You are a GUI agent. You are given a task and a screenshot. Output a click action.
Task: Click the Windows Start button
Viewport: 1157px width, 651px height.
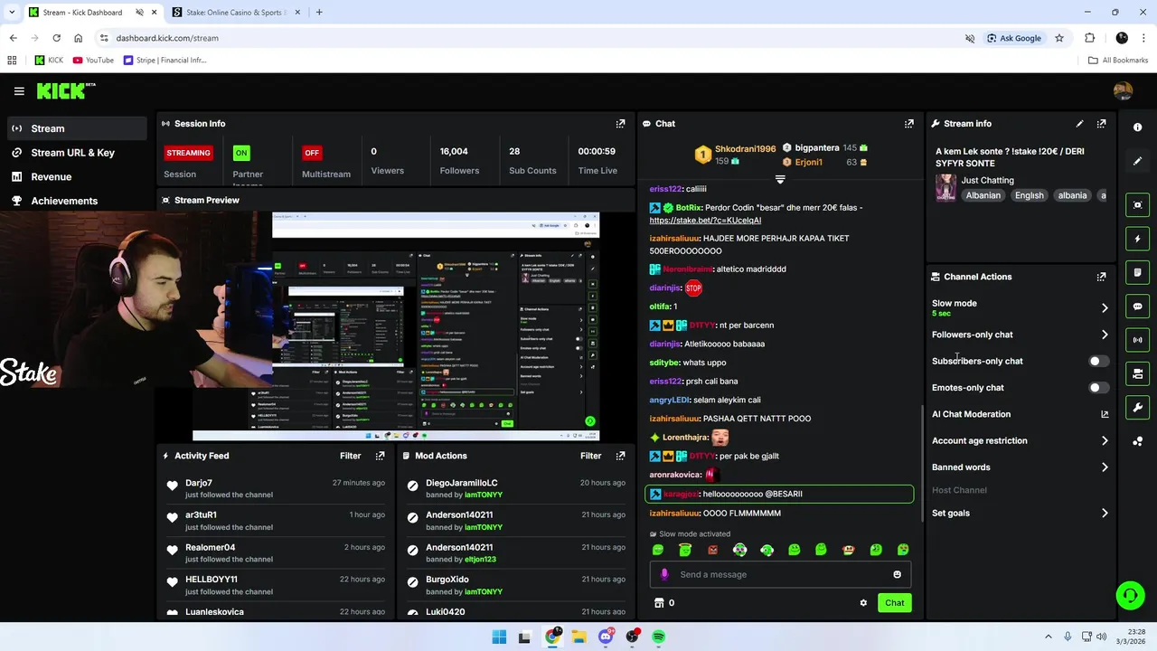(x=499, y=637)
